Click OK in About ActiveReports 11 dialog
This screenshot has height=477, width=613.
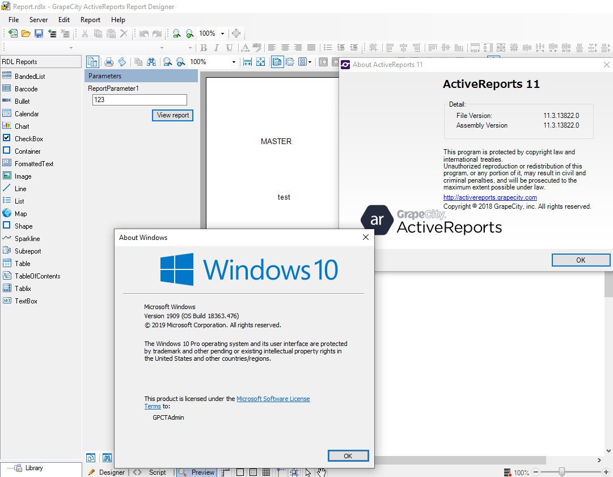point(581,260)
